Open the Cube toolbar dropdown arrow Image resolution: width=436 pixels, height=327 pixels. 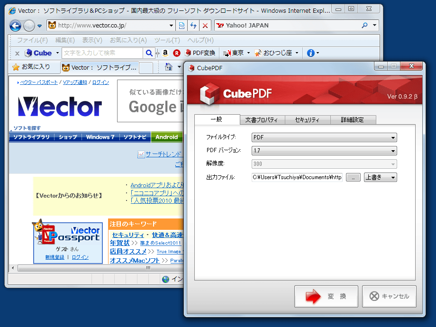coord(57,53)
